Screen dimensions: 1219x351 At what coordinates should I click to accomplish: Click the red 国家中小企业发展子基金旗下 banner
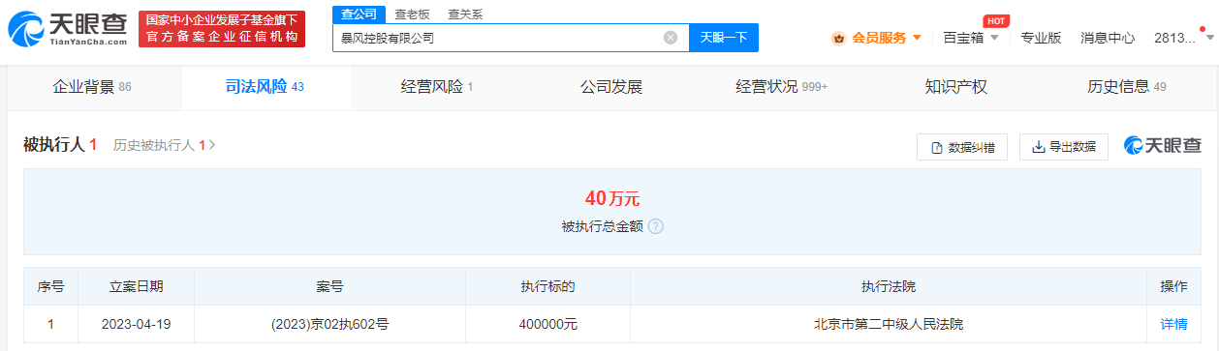[x=222, y=29]
